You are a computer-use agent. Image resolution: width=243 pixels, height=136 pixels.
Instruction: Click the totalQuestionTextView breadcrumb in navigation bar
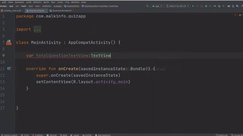click(100, 6)
